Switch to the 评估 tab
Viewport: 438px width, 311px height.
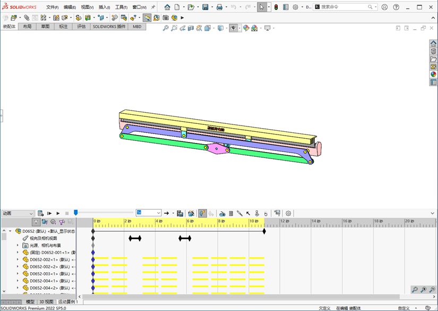point(81,26)
